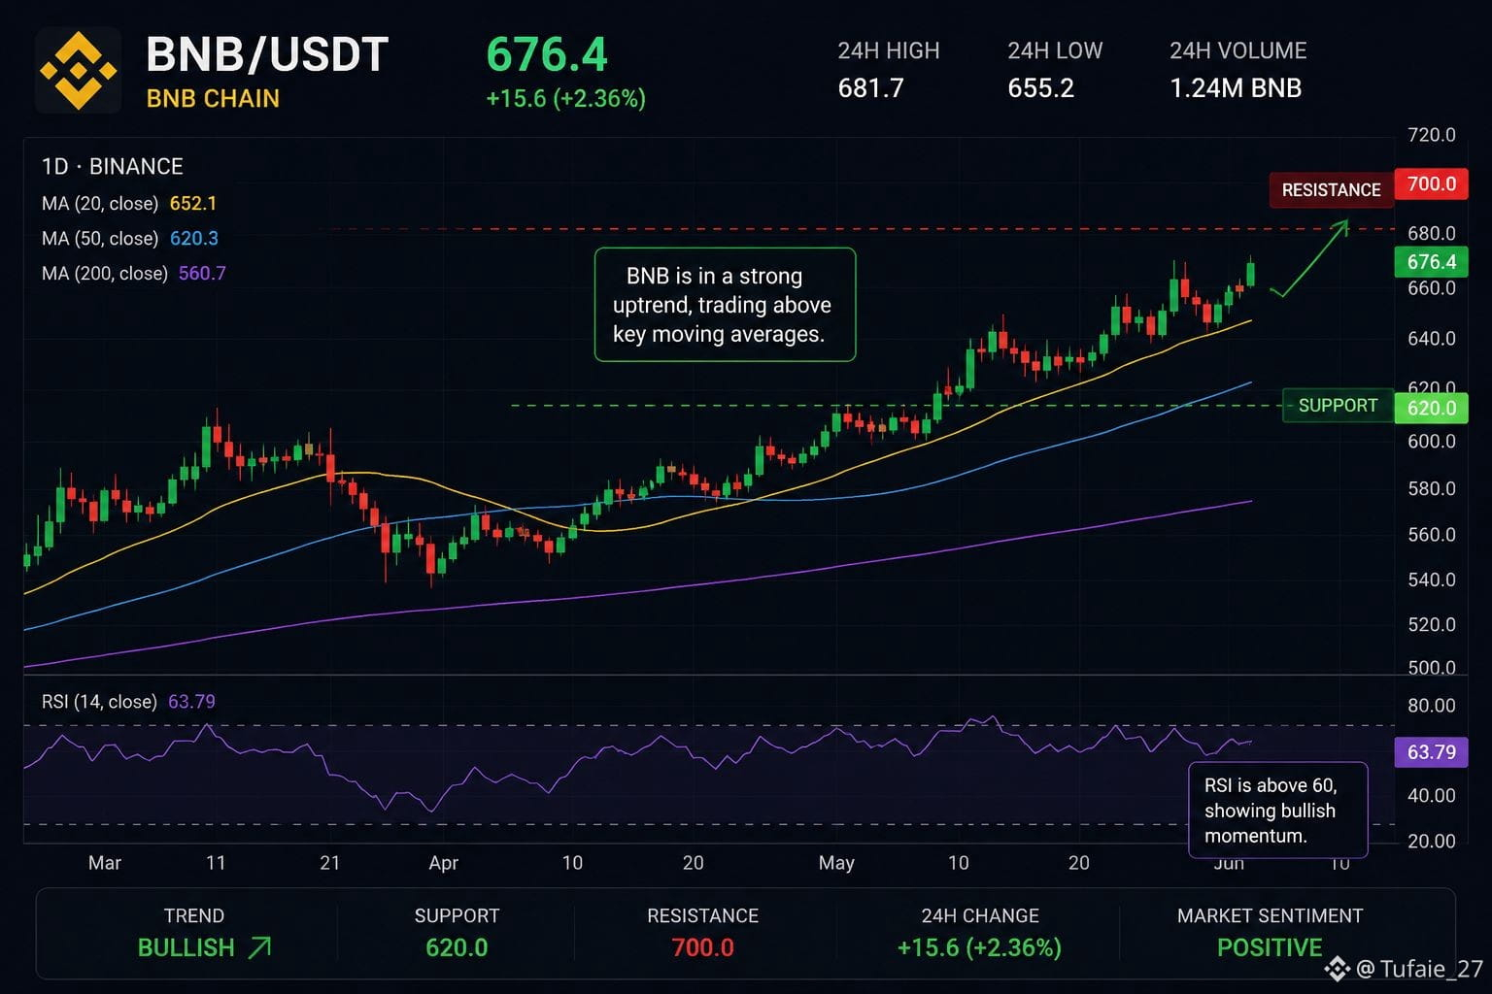Click the 580.0 price axis label
Screen dimensions: 1492x994
[x=1432, y=489]
